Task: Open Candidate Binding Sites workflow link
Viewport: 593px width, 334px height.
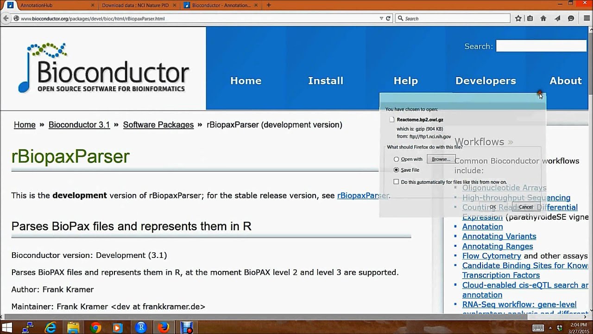Action: coord(525,270)
